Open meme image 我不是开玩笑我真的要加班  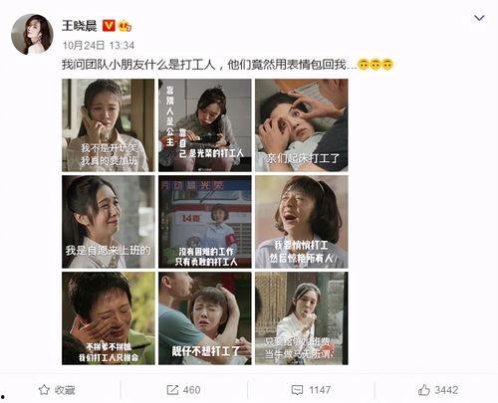(x=109, y=125)
